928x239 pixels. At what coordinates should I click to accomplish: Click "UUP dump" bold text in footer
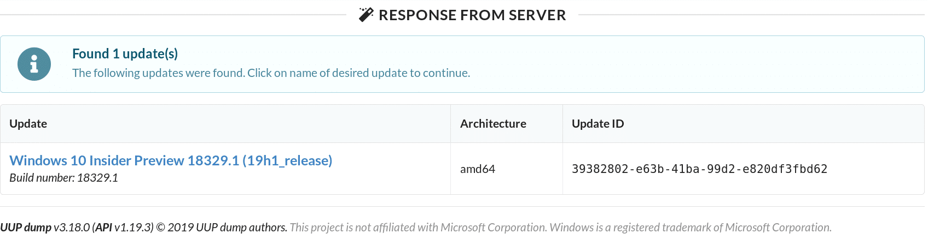(26, 228)
